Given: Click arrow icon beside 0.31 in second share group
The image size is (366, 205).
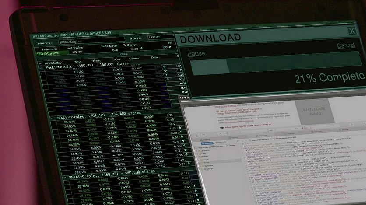Looking at the screenshot, I should tap(185, 150).
